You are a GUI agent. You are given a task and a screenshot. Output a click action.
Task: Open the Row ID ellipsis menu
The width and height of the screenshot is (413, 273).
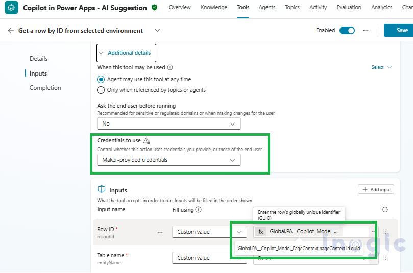pyautogui.click(x=160, y=232)
